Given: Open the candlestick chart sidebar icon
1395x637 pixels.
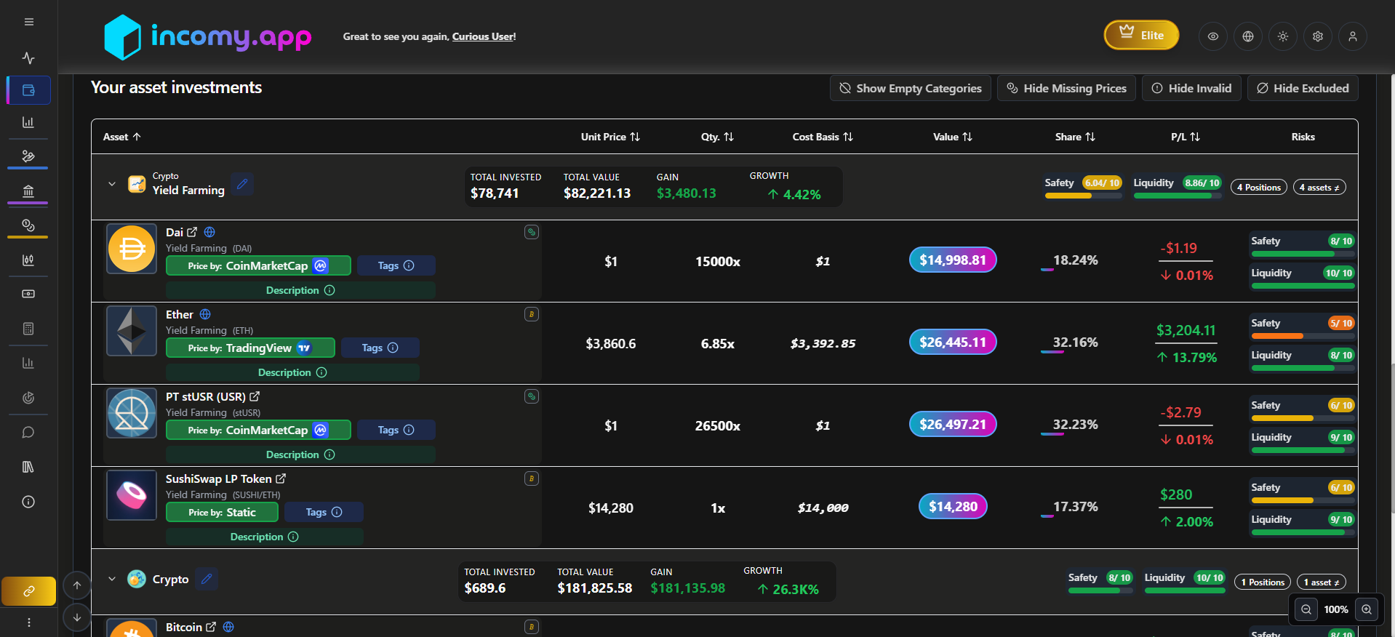Looking at the screenshot, I should pyautogui.click(x=28, y=260).
